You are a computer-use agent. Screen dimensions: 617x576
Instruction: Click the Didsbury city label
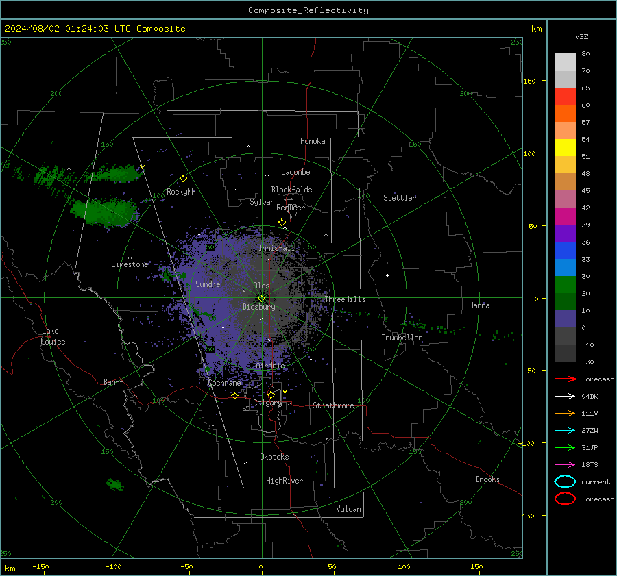tap(258, 307)
